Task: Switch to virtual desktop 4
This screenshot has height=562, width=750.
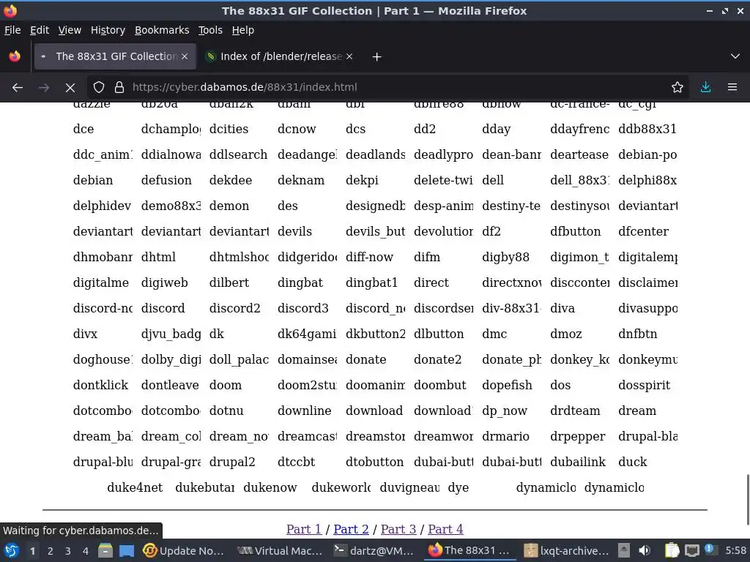Action: pos(86,551)
